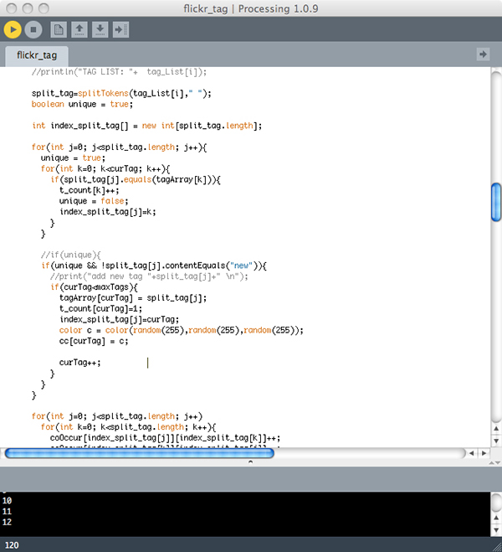
Task: Click the macOS window zoom button
Action: coord(44,8)
